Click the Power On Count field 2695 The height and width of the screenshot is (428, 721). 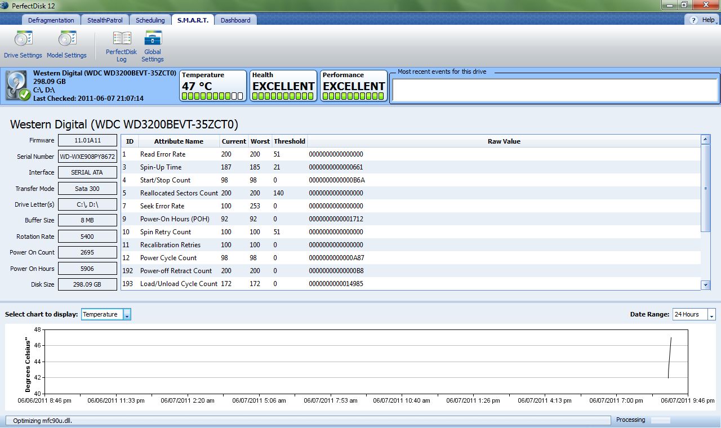click(87, 252)
